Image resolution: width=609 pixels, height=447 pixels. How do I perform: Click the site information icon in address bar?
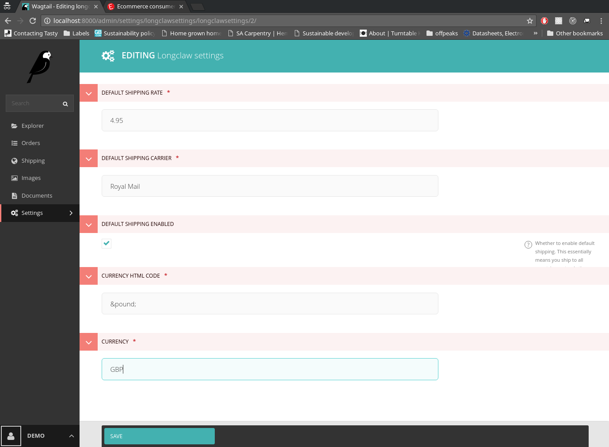47,21
